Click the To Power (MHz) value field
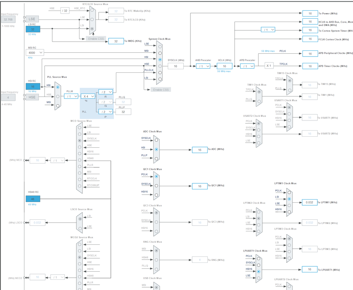The image size is (353, 290). 310,13
